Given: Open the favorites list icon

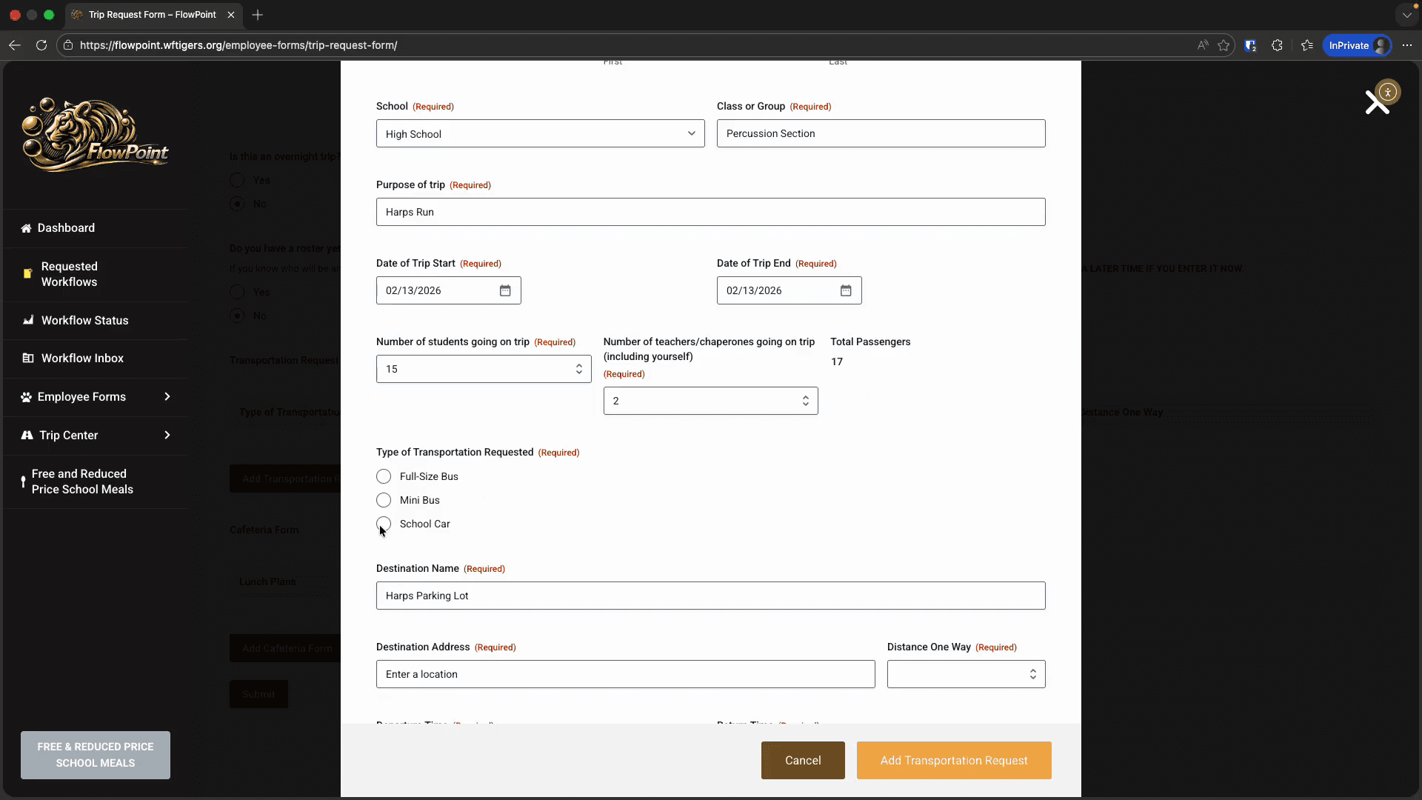Looking at the screenshot, I should tap(1307, 45).
